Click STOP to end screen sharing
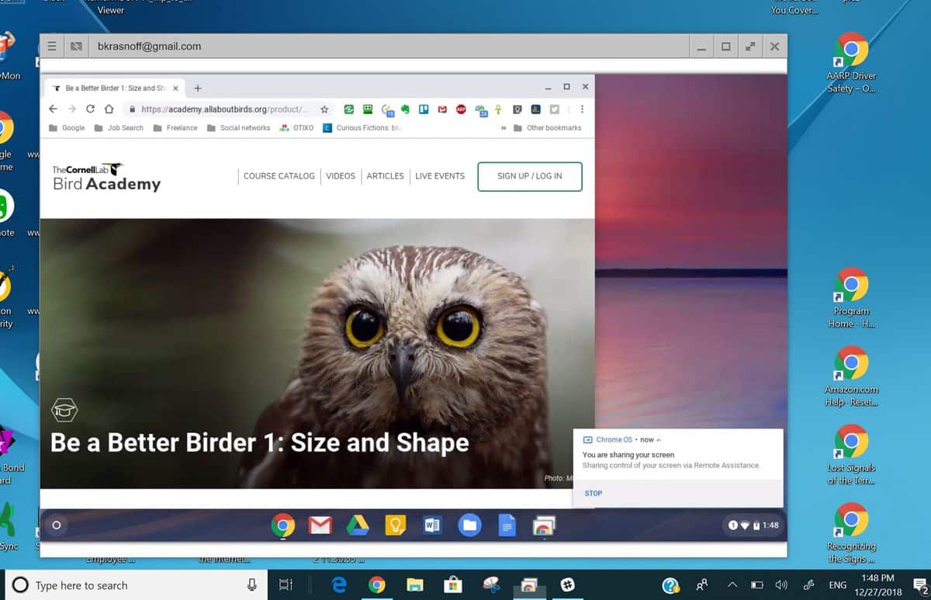Viewport: 931px width, 600px height. coord(593,493)
